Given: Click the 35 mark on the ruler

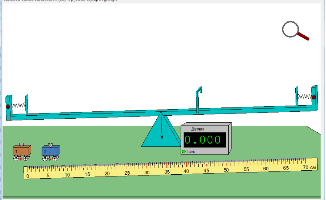Looking at the screenshot, I should 167,172.
